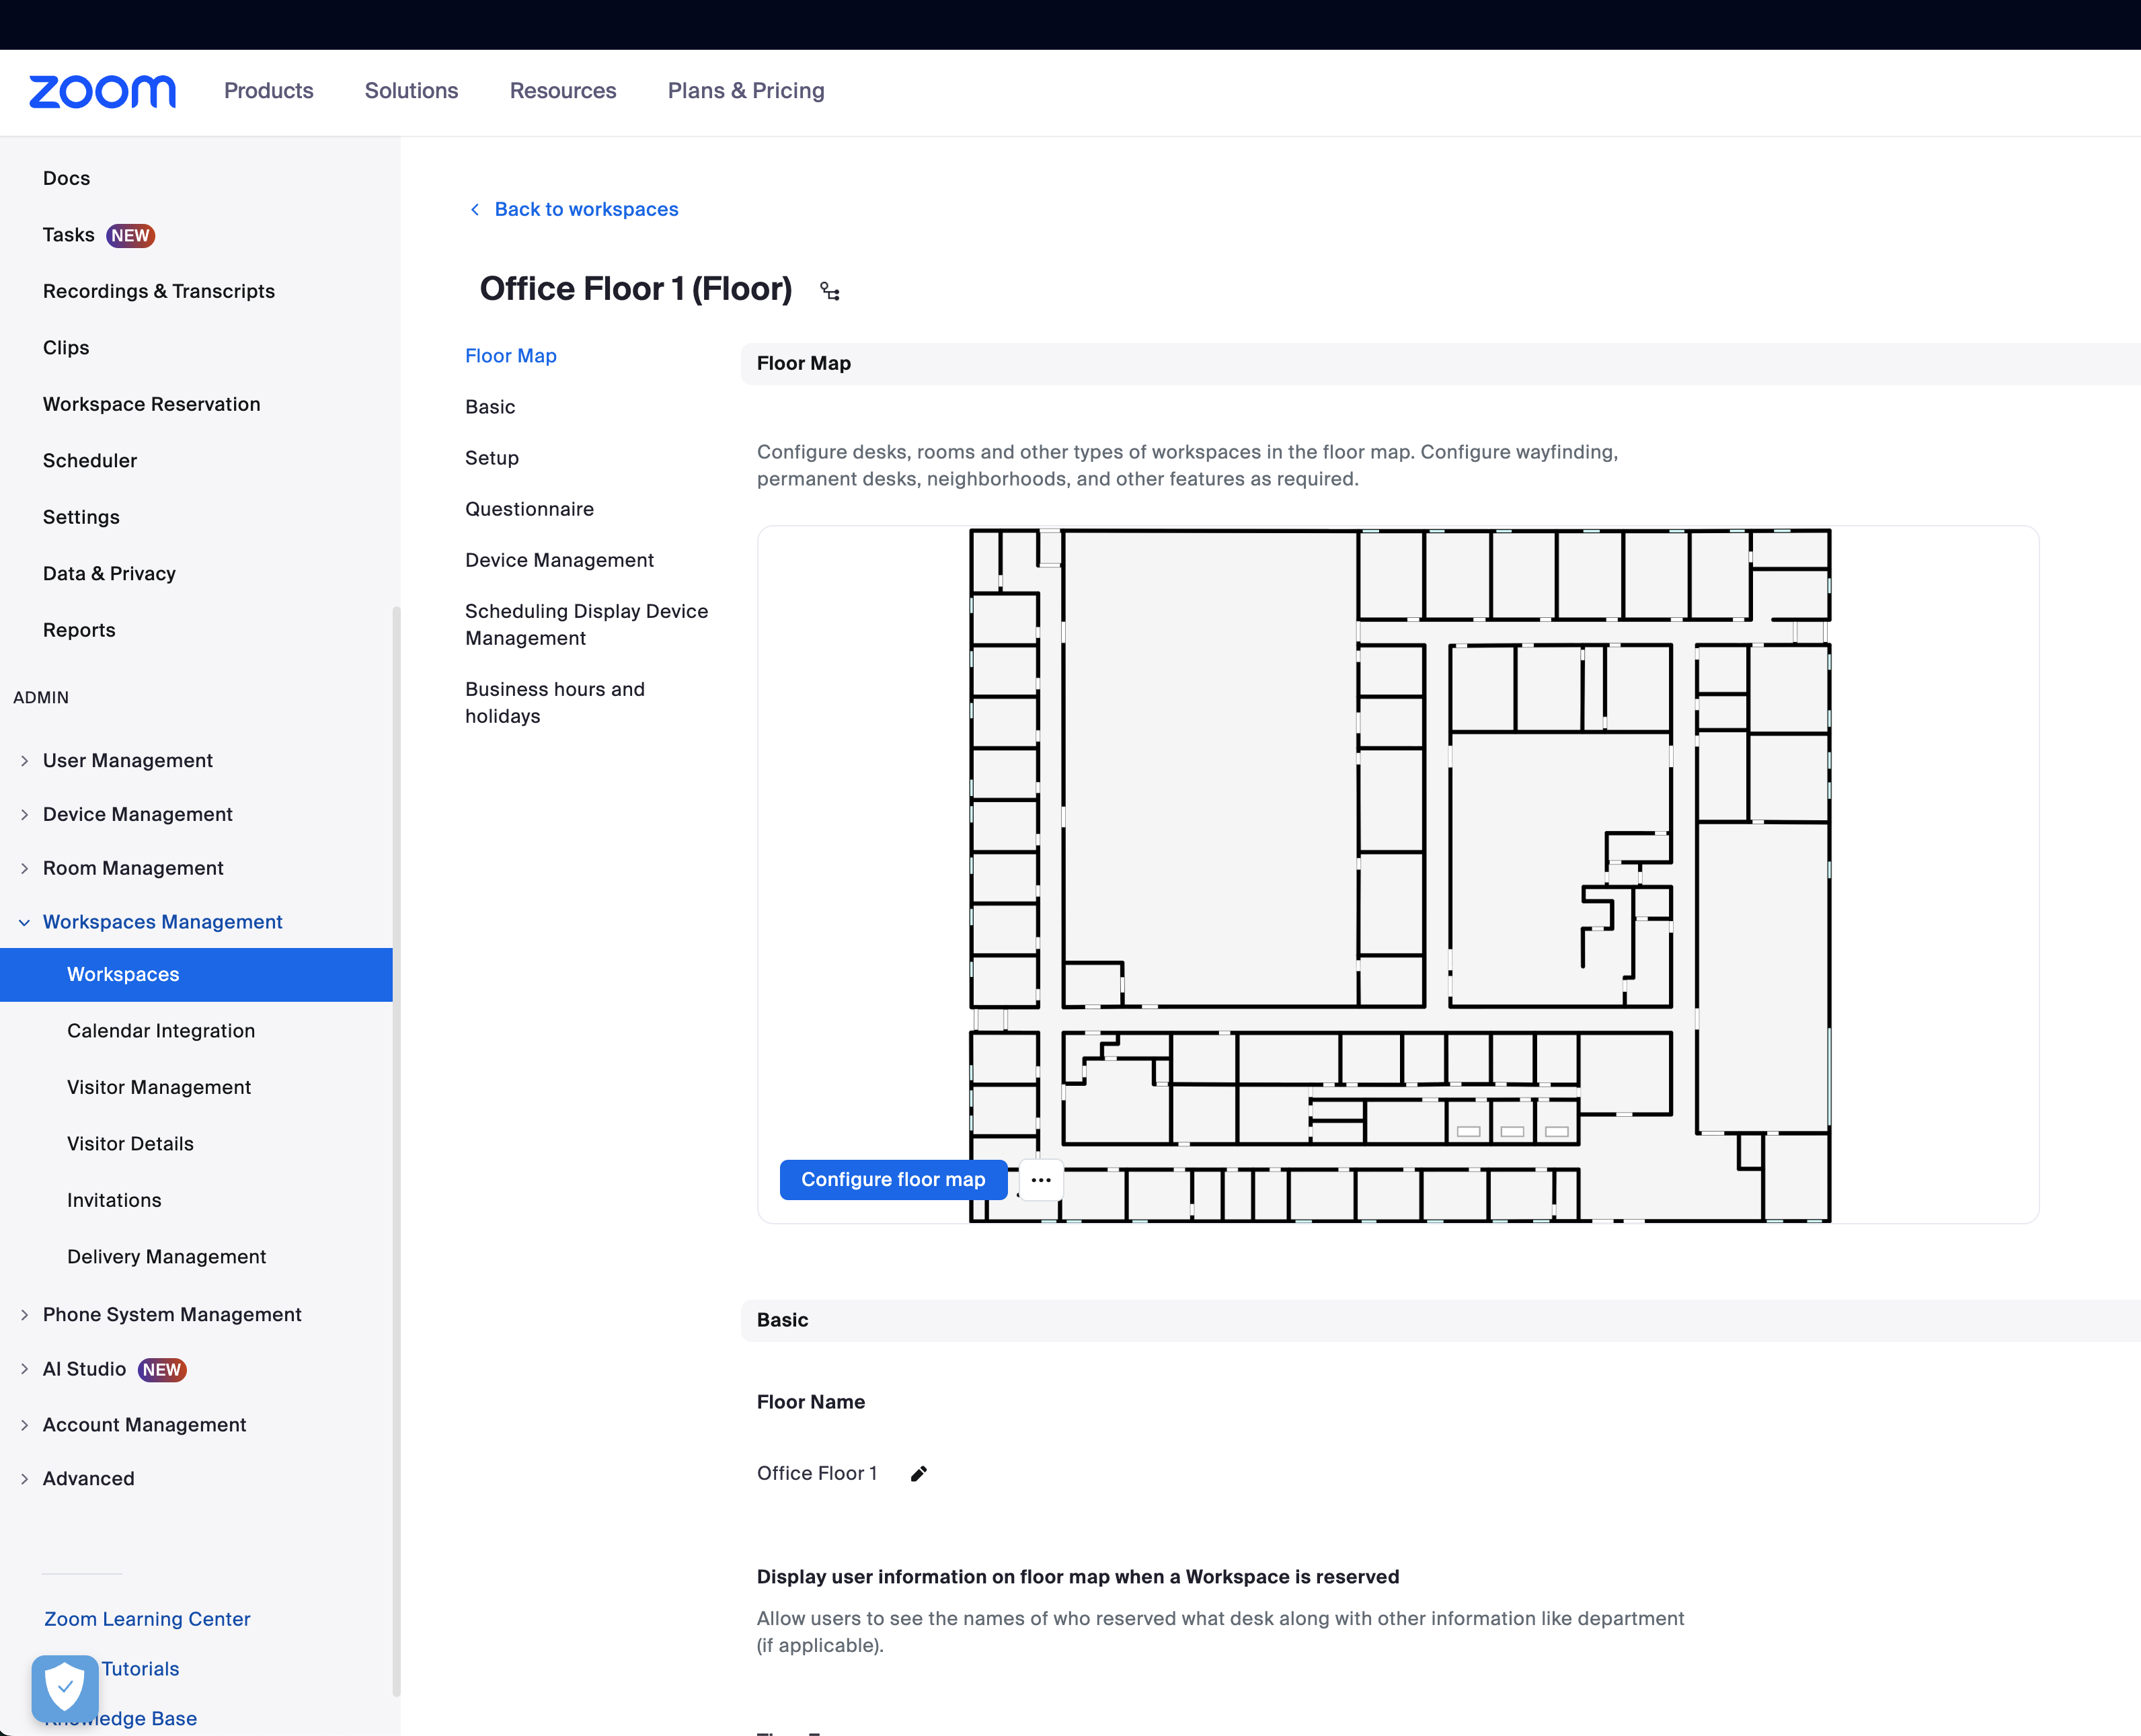Open Visitor Management settings
The width and height of the screenshot is (2141, 1736).
[x=159, y=1087]
